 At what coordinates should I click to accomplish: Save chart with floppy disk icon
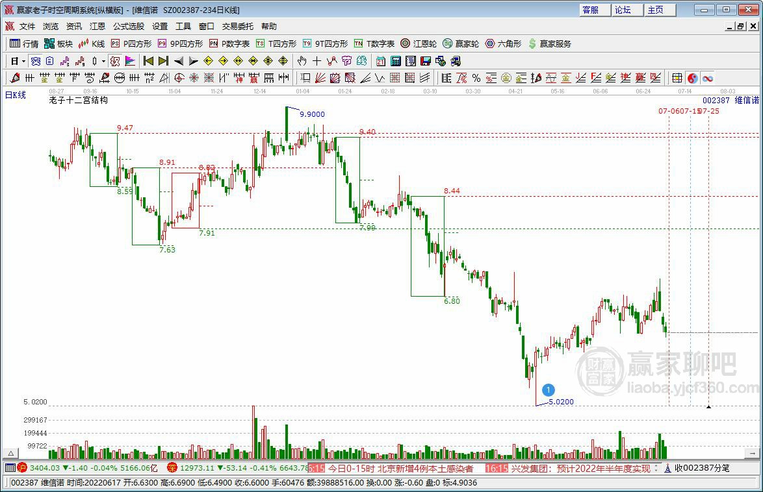coord(426,61)
